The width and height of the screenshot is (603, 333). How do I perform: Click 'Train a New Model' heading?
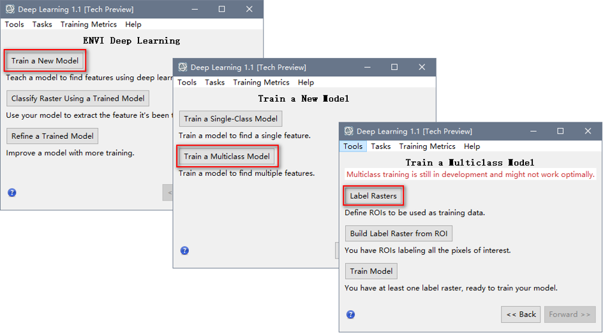click(304, 99)
